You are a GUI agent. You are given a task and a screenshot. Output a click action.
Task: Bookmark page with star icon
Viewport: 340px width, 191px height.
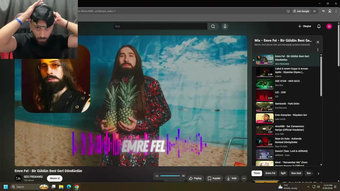[314, 11]
